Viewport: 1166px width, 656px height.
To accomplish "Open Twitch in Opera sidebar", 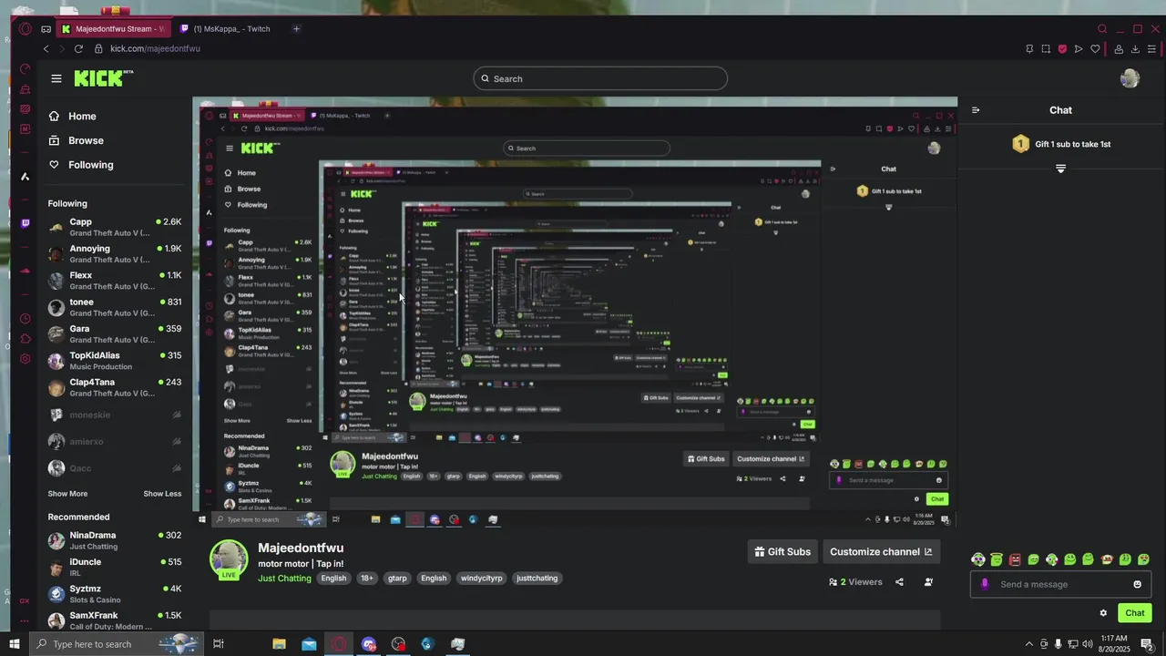I will pyautogui.click(x=26, y=223).
